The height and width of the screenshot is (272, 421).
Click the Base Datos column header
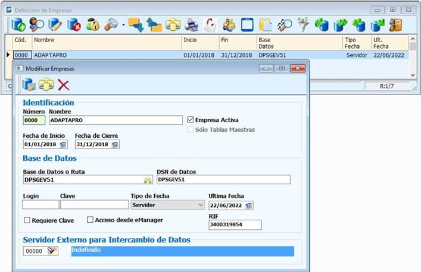click(298, 43)
